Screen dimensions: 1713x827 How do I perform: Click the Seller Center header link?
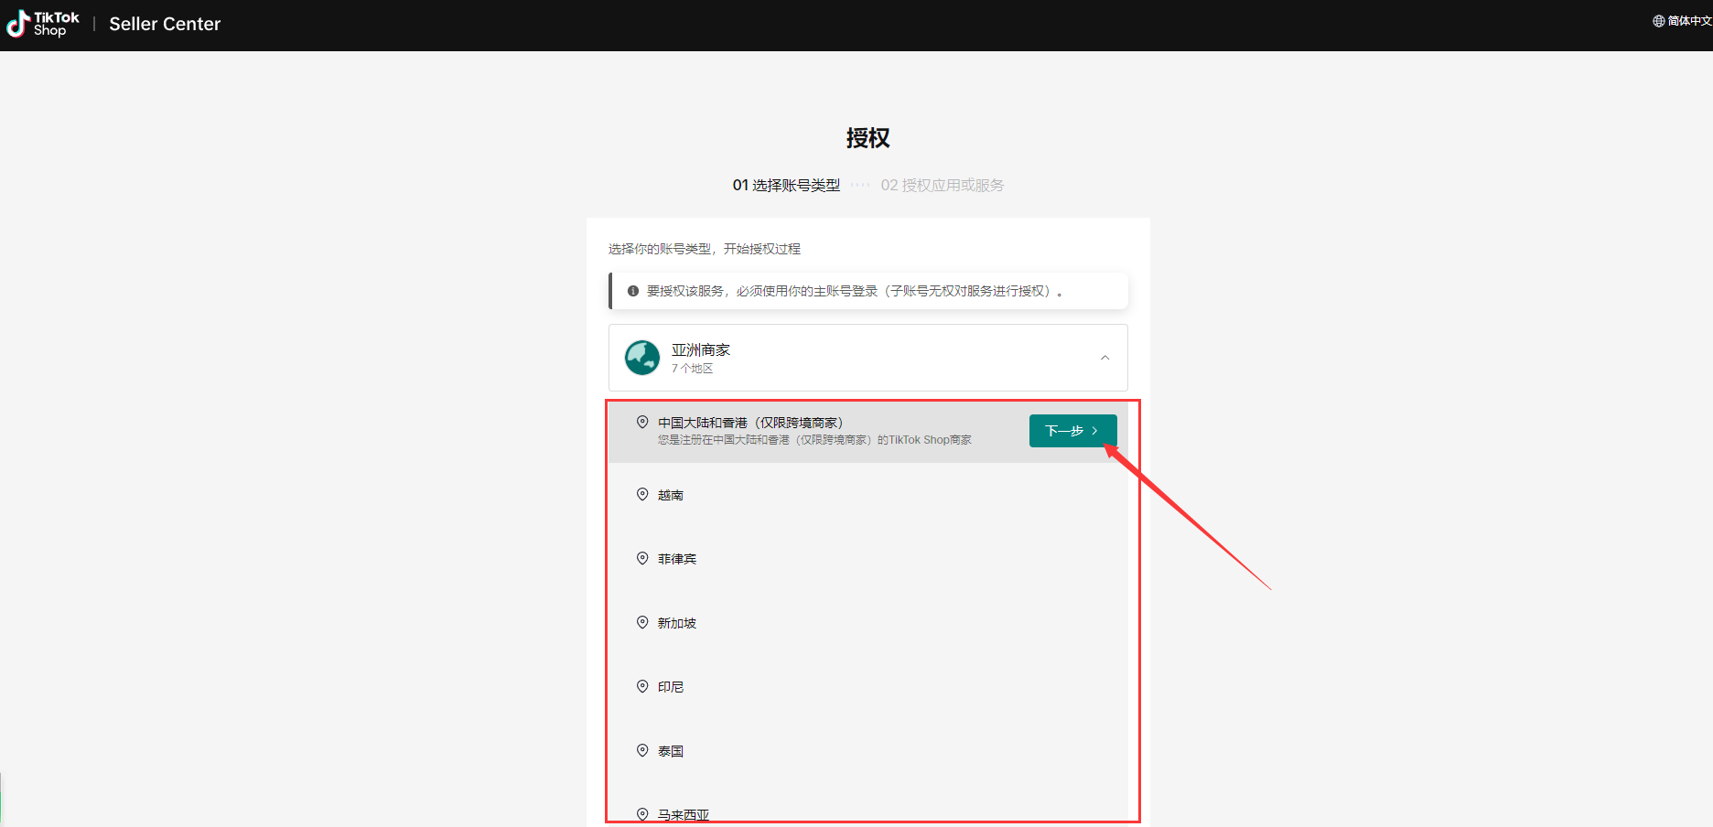[165, 24]
